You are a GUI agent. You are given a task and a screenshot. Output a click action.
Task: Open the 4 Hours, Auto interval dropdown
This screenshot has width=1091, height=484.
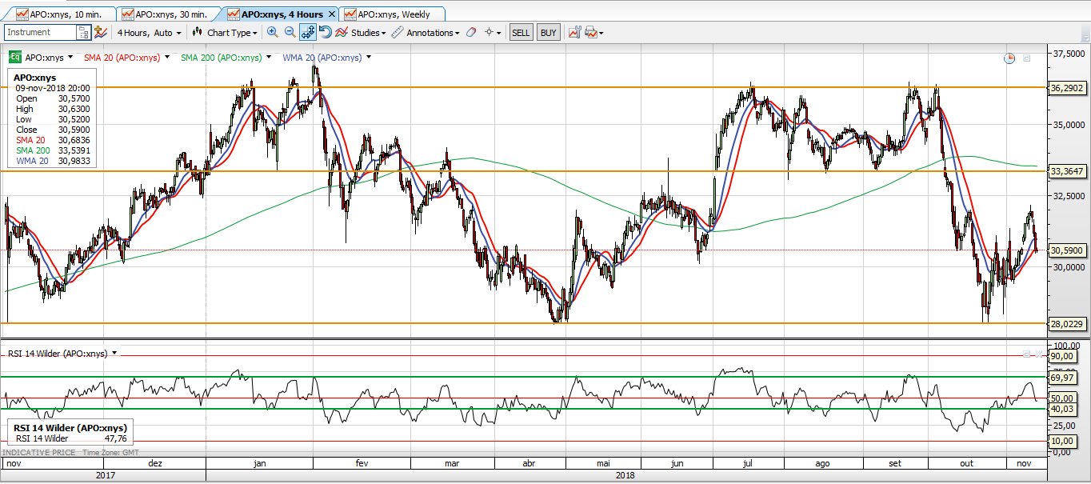pos(149,33)
